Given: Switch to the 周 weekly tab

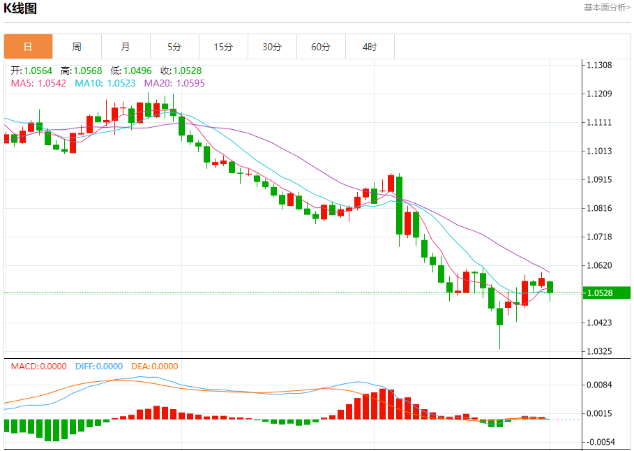Looking at the screenshot, I should click(77, 47).
